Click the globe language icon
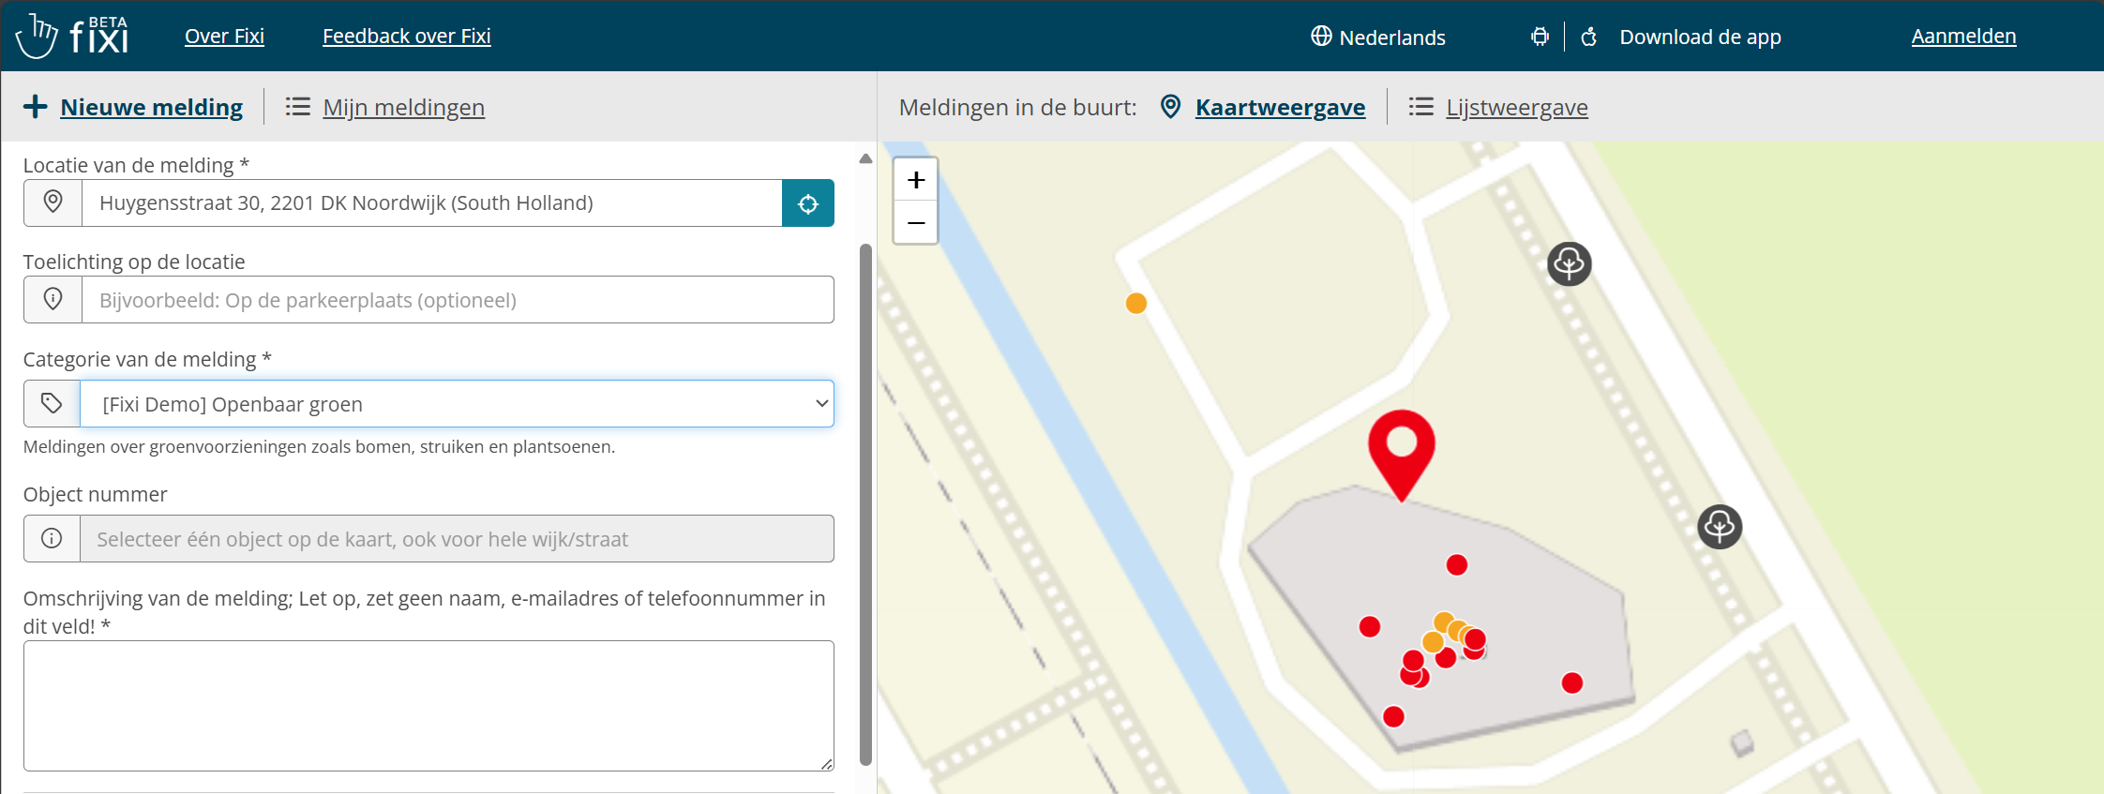The image size is (2104, 794). tap(1321, 37)
